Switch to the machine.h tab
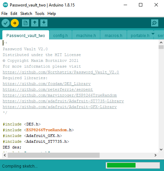This screenshot has height=171, width=164. pyautogui.click(x=86, y=35)
